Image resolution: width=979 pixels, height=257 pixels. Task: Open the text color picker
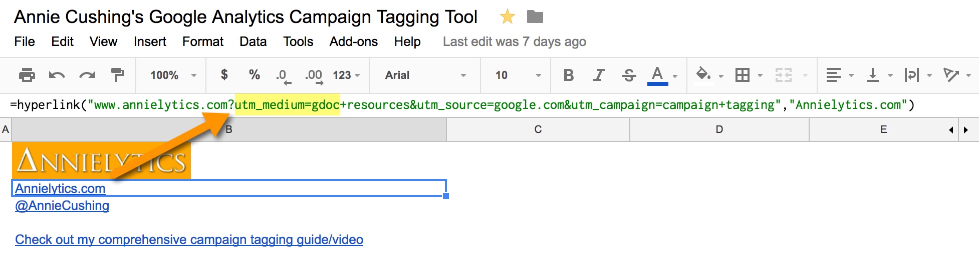pos(658,75)
